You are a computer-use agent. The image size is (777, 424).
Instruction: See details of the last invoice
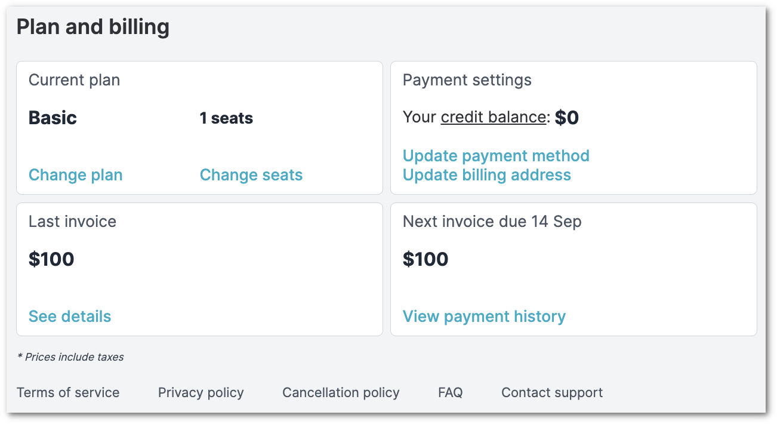tap(70, 317)
